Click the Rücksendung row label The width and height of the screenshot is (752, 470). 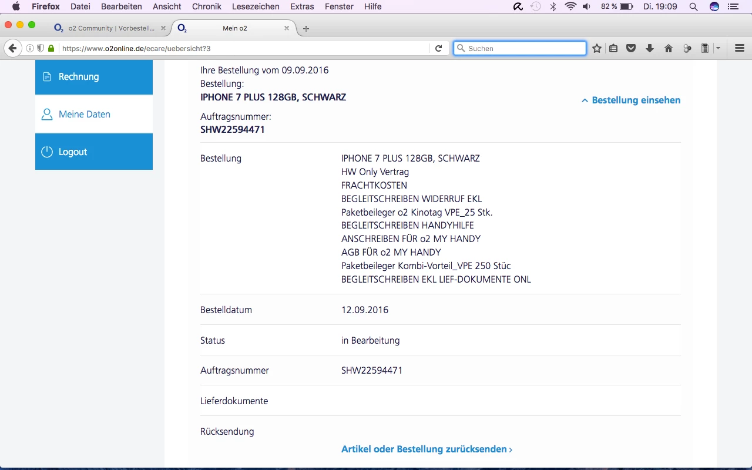pos(227,432)
